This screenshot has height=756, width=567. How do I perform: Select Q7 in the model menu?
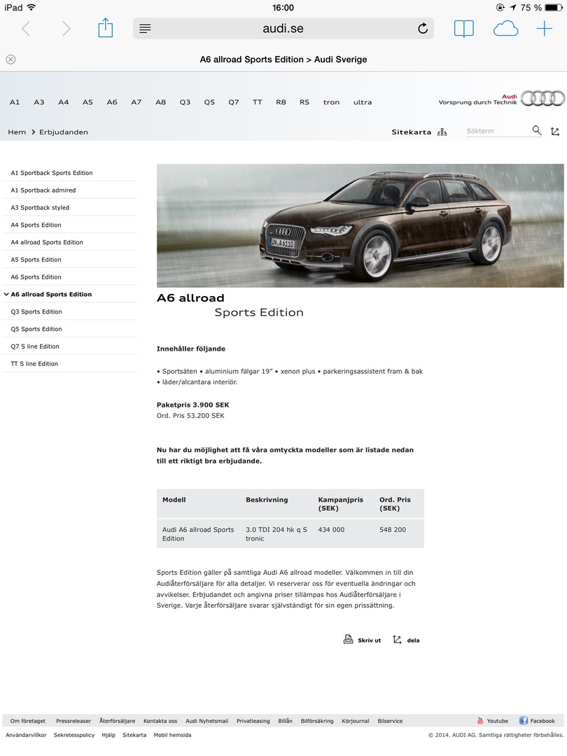coord(233,102)
